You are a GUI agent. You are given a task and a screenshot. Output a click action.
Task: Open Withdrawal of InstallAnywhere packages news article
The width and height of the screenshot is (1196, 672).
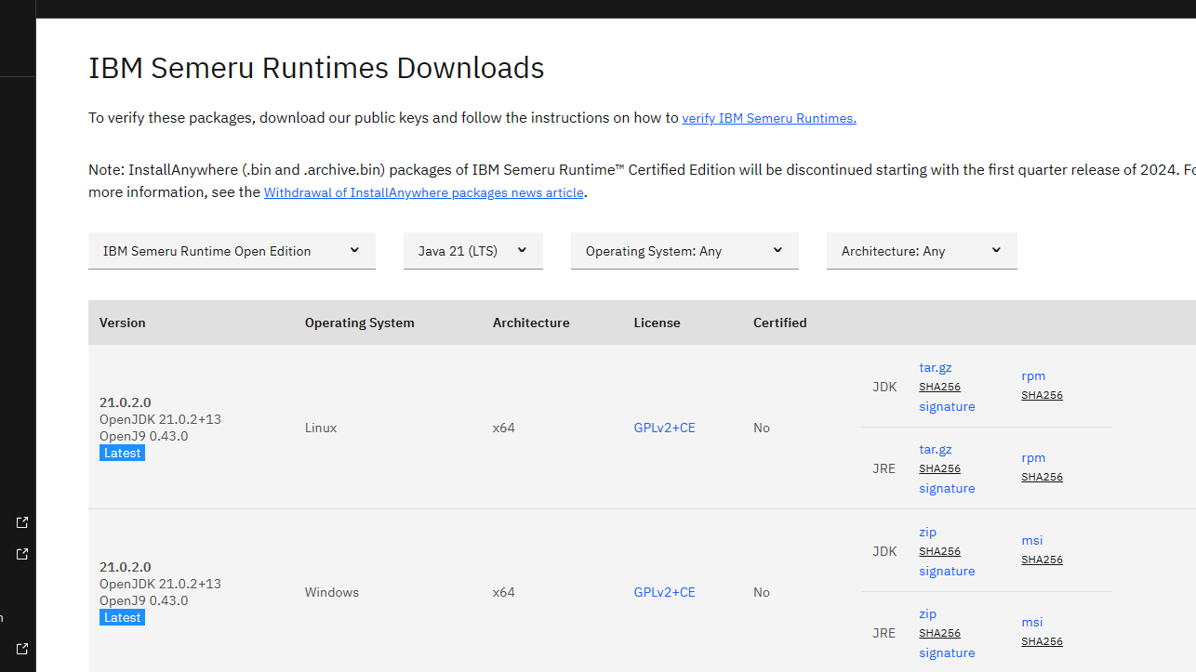[x=425, y=192]
